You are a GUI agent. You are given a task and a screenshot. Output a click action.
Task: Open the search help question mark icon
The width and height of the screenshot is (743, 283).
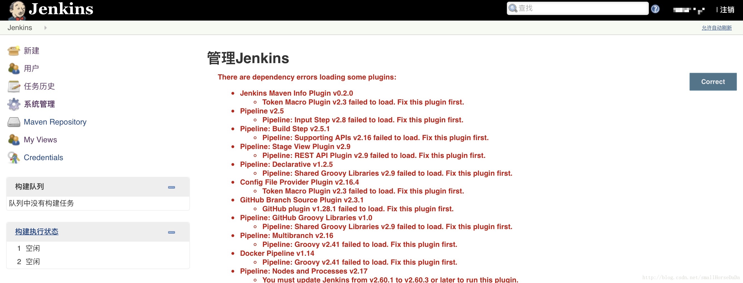click(x=655, y=9)
